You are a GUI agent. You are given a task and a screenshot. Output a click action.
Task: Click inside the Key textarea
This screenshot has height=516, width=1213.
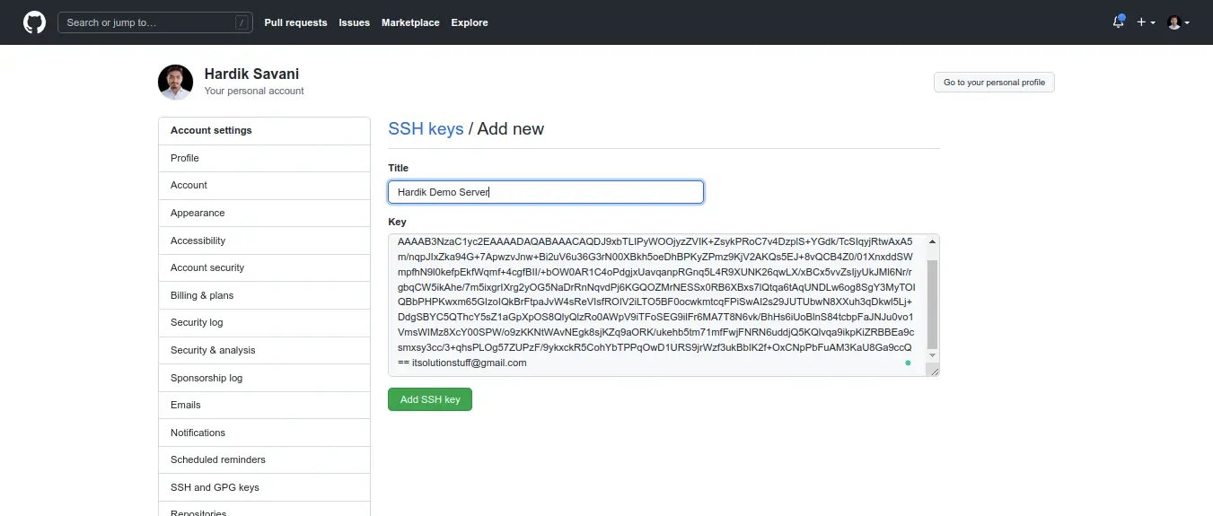tap(655, 305)
